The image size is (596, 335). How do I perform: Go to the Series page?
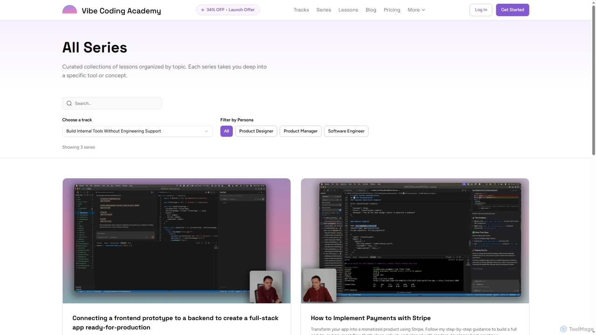[x=324, y=10]
